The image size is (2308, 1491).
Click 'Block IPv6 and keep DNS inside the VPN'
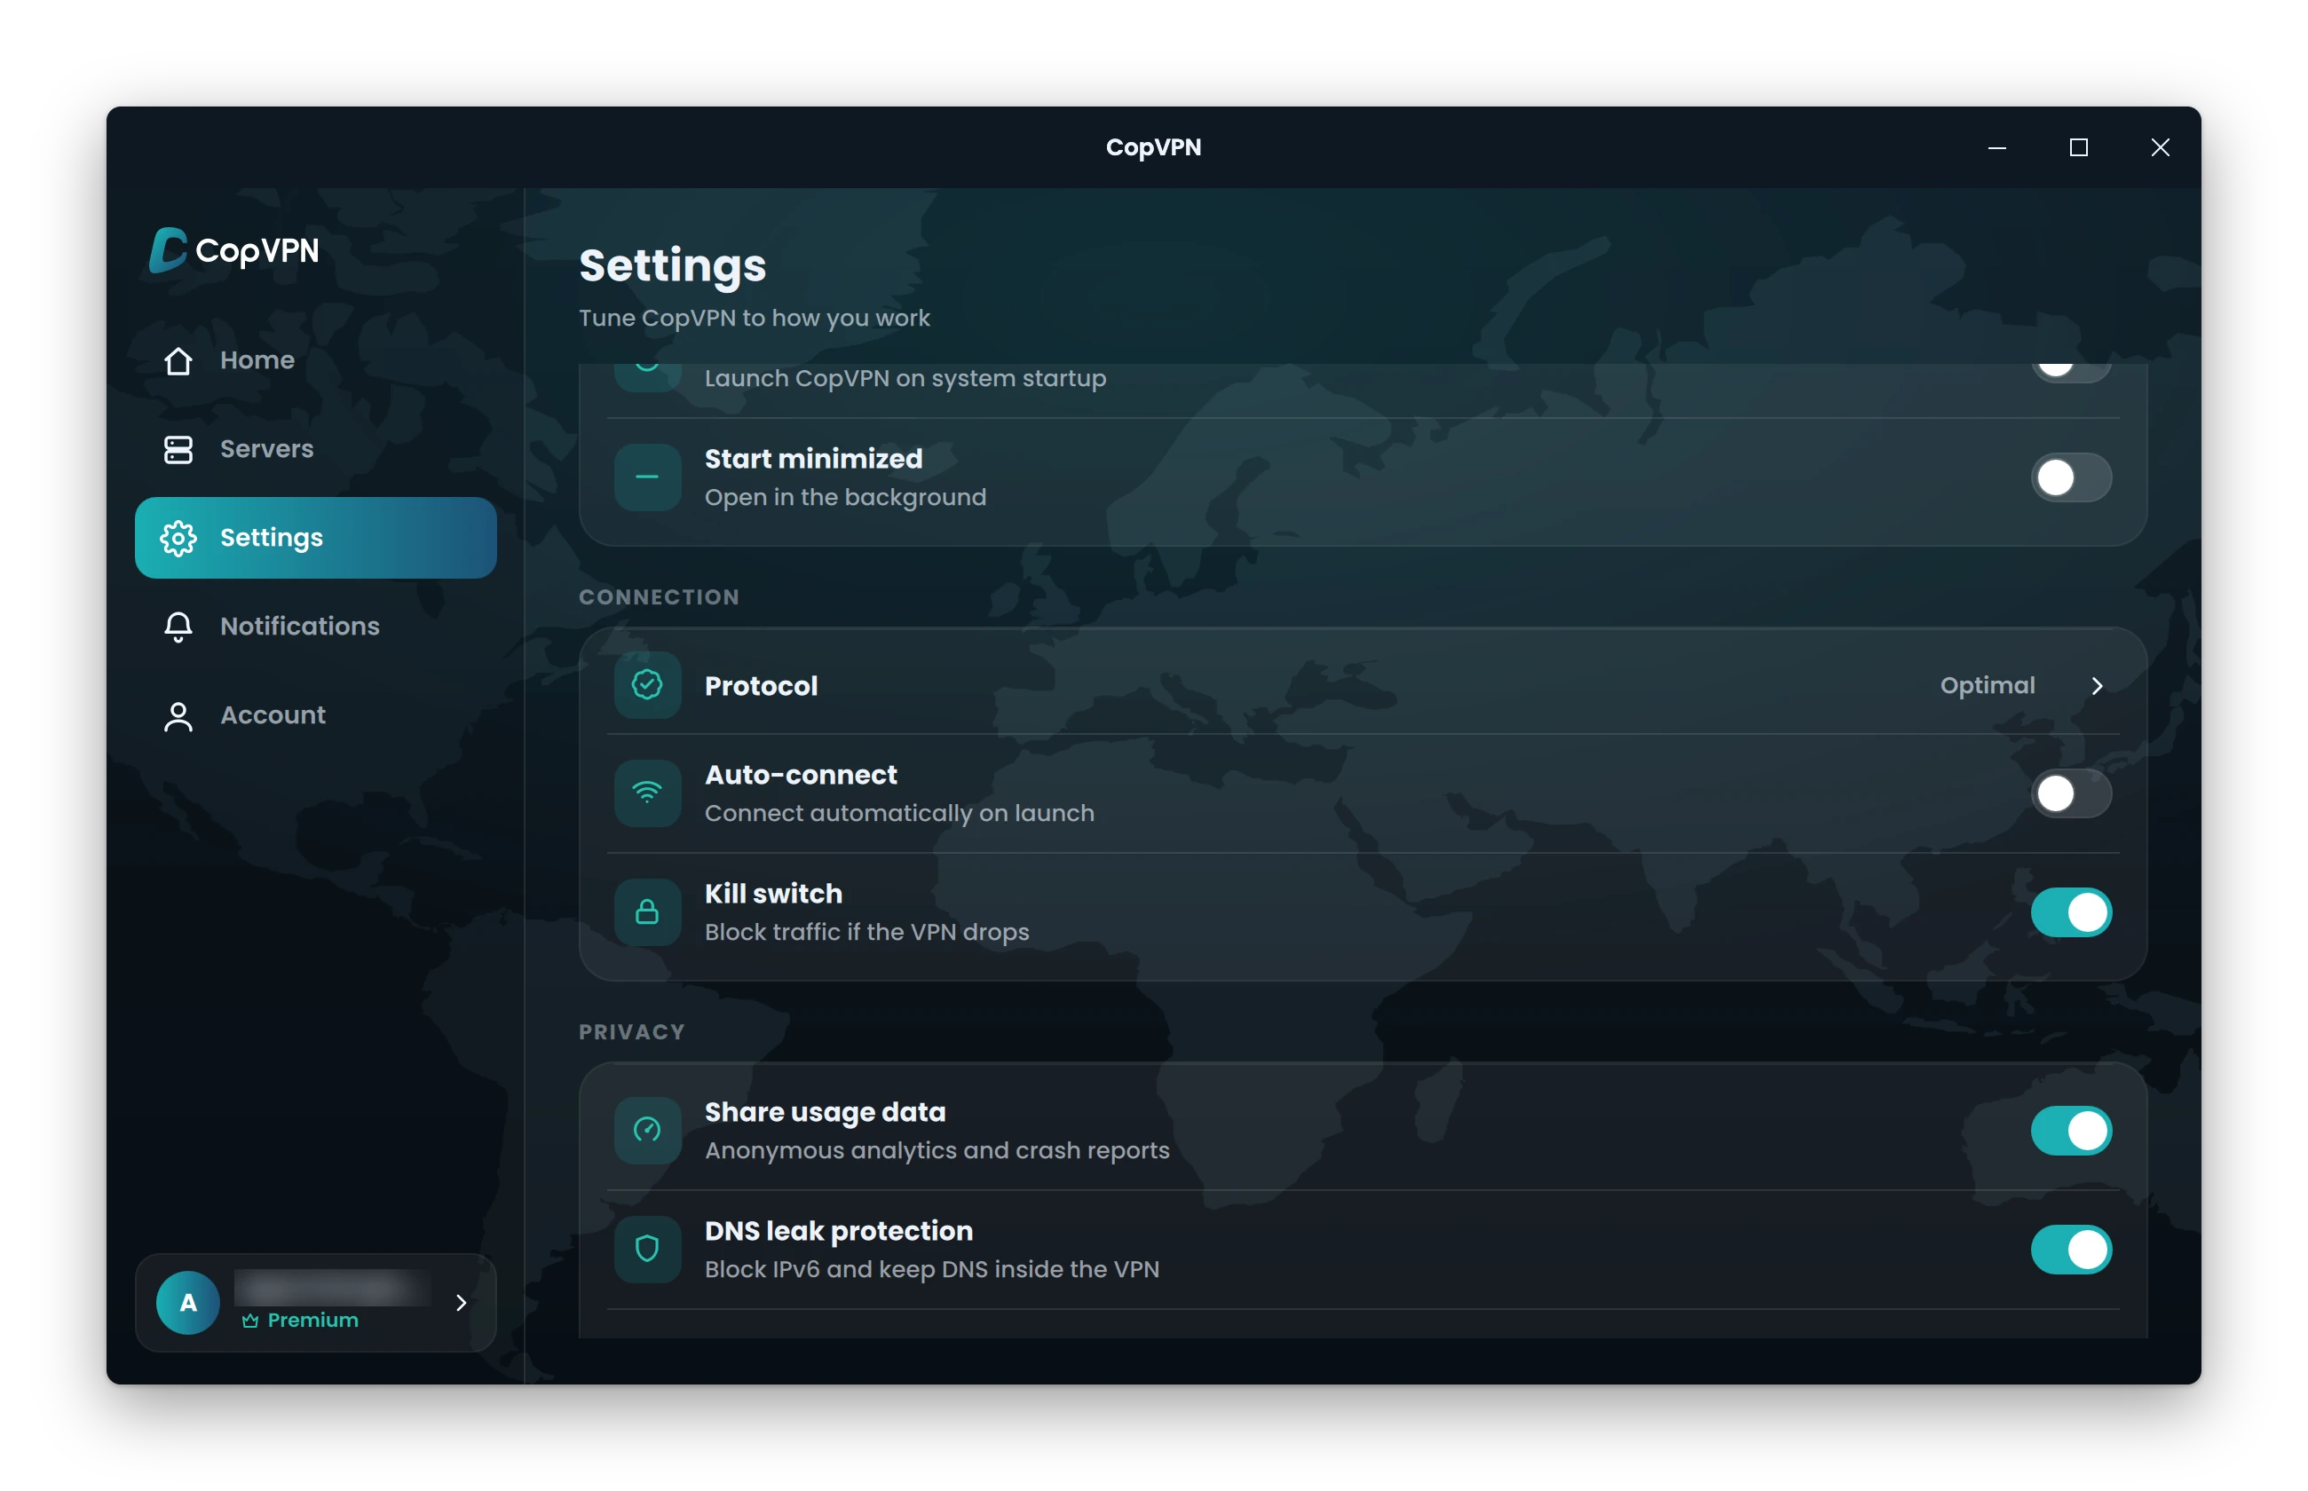(x=931, y=1269)
